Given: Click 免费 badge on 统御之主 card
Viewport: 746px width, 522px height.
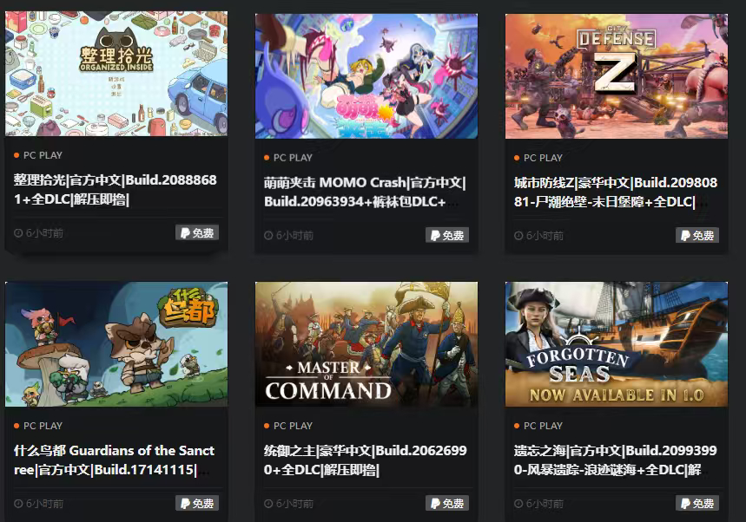Looking at the screenshot, I should (447, 504).
